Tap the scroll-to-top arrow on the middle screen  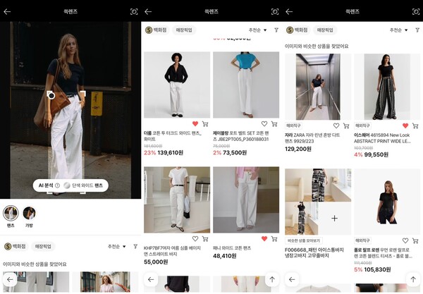coord(272,280)
